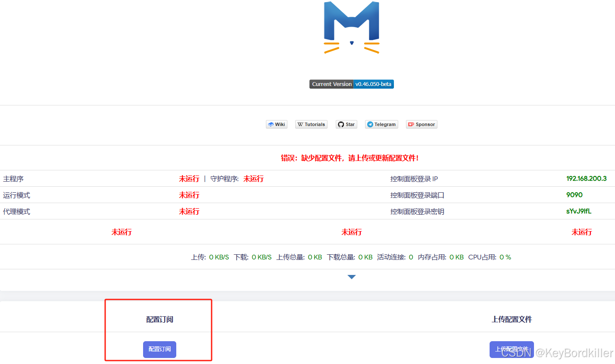Click the 上传总量 0 KB value
615x364 pixels.
point(315,257)
